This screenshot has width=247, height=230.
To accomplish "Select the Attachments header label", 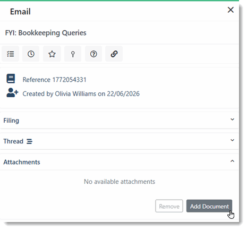I will 22,162.
